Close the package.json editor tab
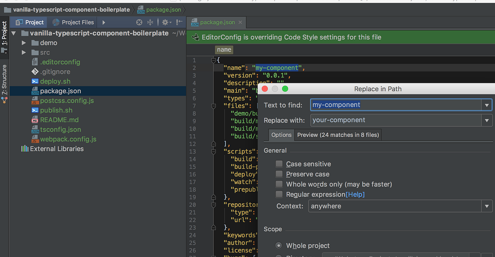The height and width of the screenshot is (257, 495). coord(241,22)
